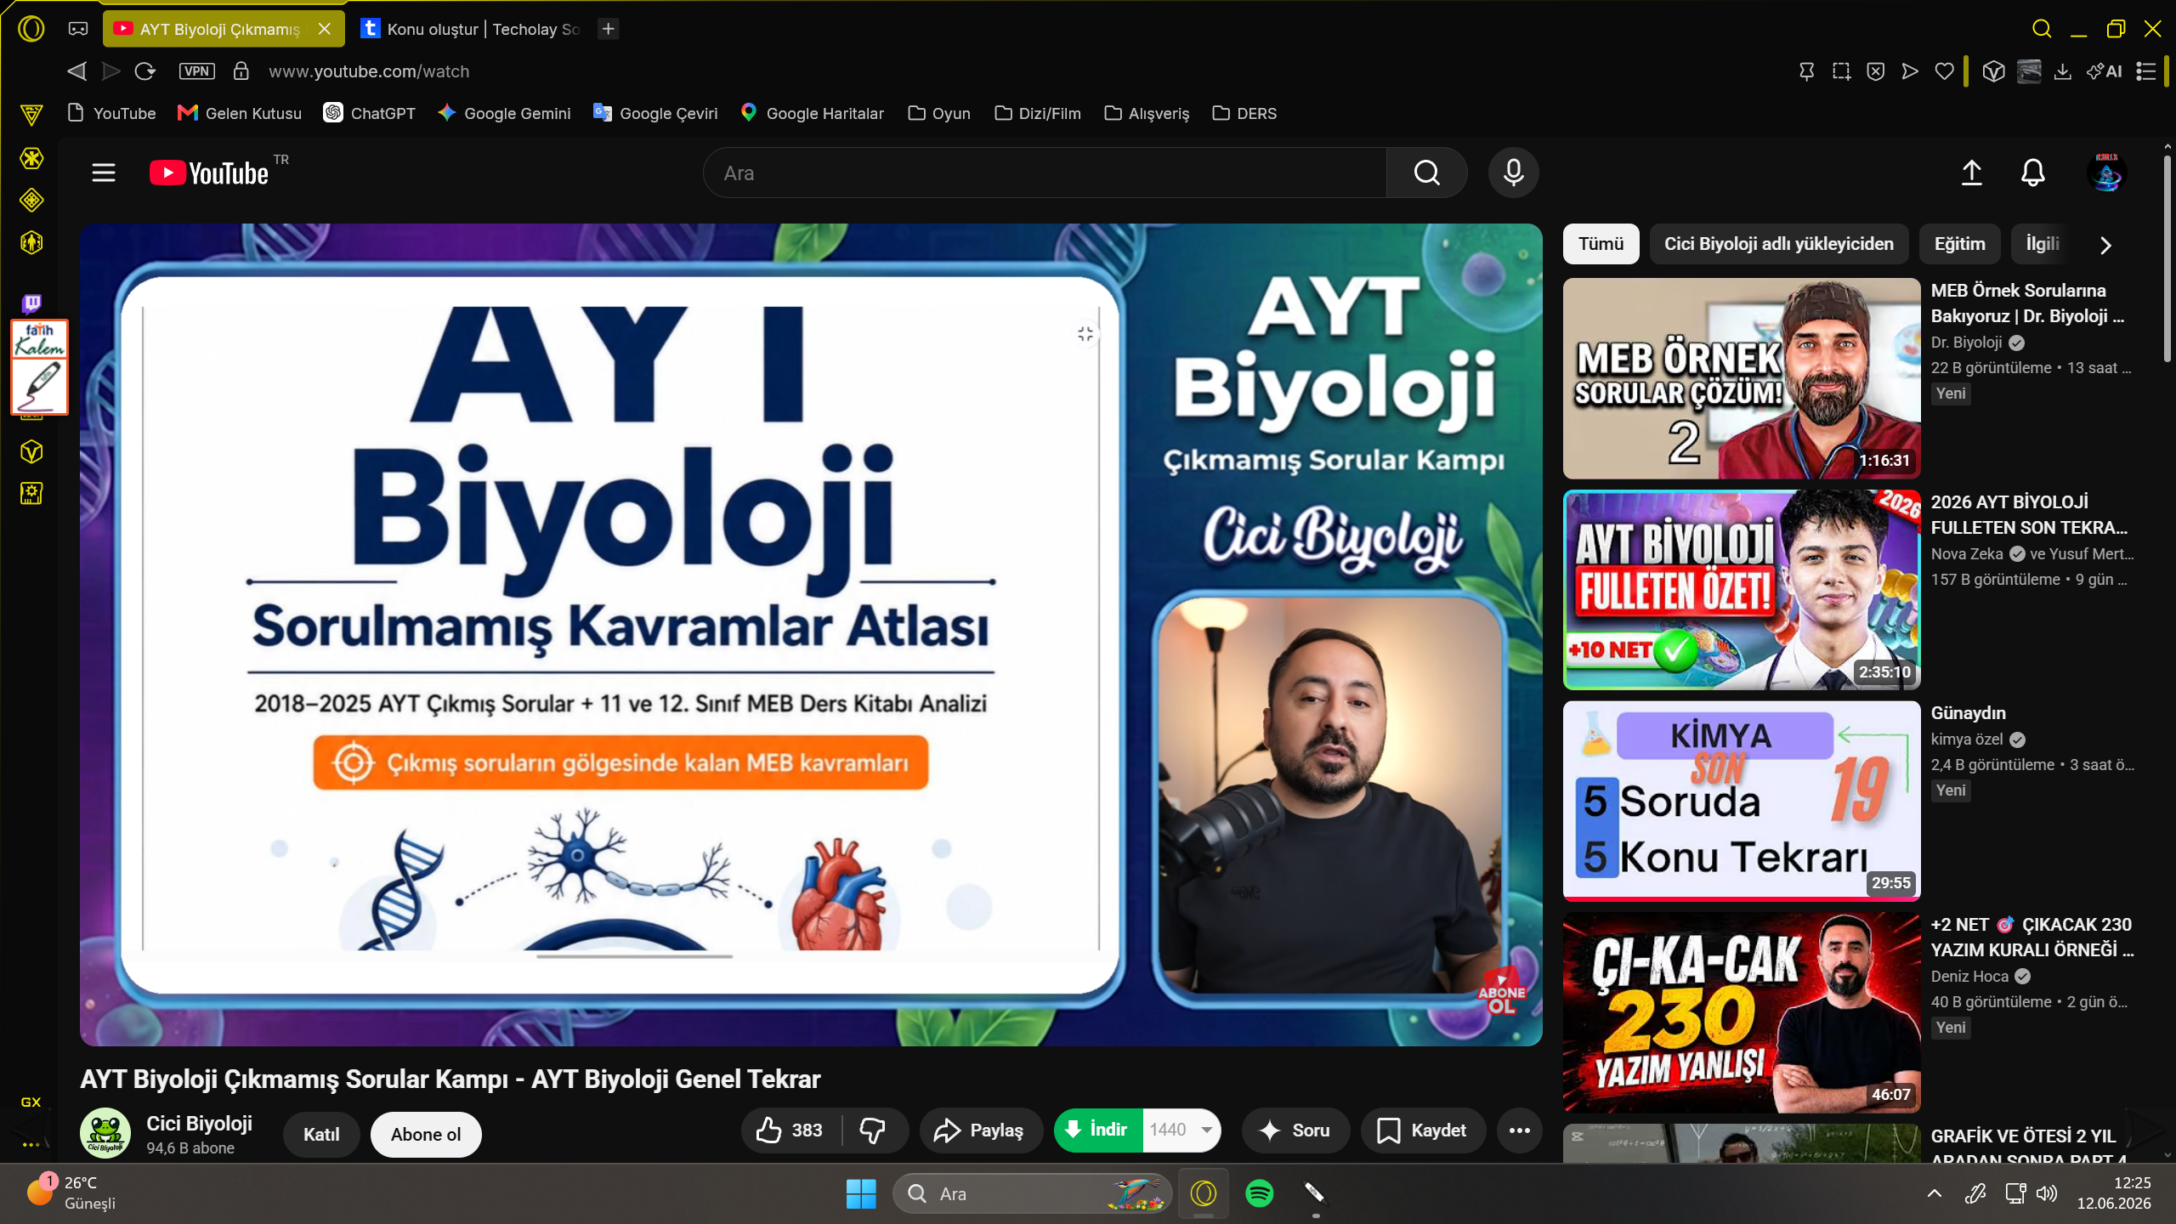The image size is (2176, 1224).
Task: Toggle the VPN badge in address bar
Action: [x=196, y=71]
